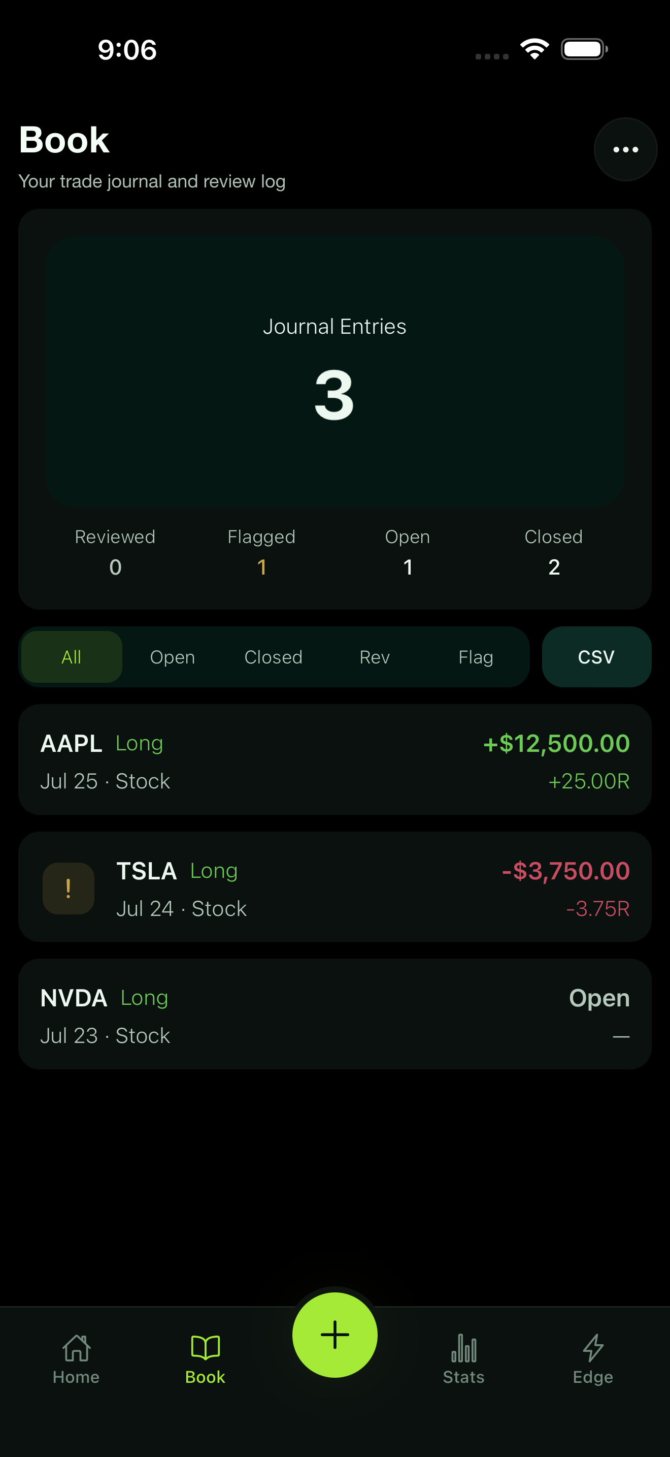Tap the TSLA exclamation flag icon

pyautogui.click(x=69, y=888)
